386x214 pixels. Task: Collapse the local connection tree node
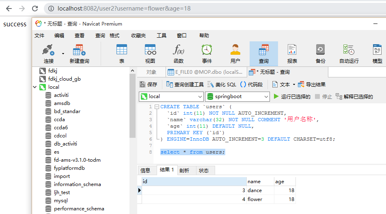[x=35, y=87]
